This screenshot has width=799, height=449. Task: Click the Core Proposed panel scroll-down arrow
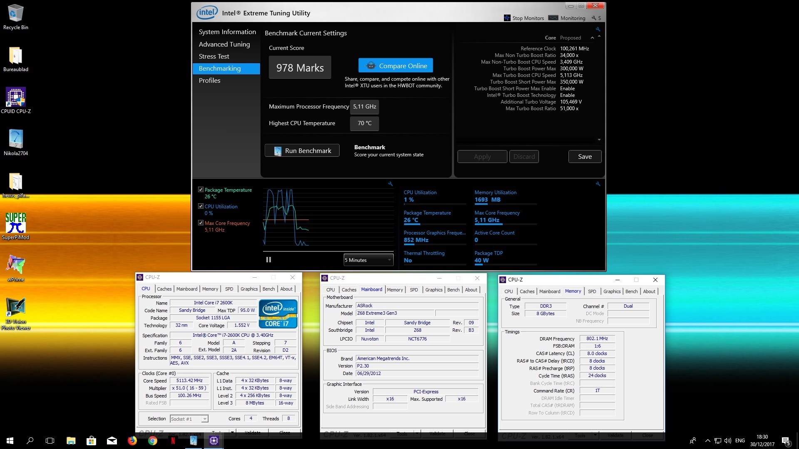coord(599,140)
